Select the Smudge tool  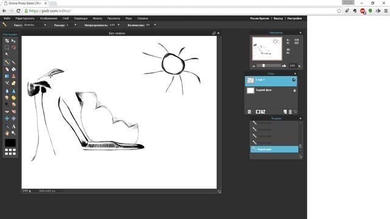coord(7,98)
